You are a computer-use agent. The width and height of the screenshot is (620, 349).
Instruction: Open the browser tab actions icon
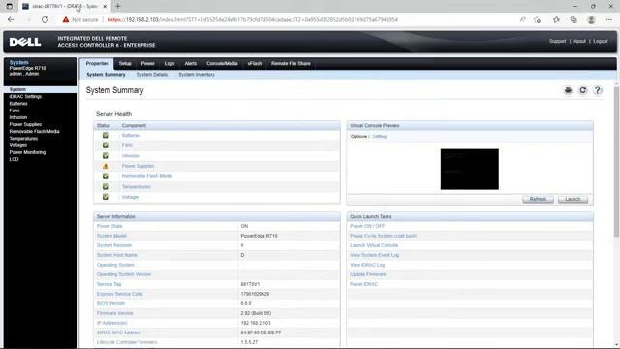pos(9,7)
